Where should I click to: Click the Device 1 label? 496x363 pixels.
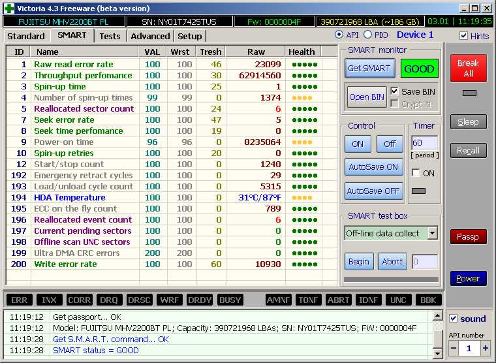point(415,35)
